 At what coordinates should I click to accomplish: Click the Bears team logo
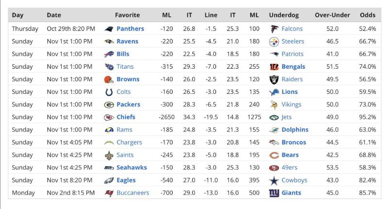tap(275, 155)
